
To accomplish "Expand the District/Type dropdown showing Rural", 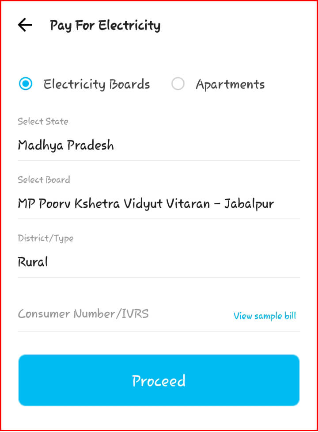I will point(159,262).
